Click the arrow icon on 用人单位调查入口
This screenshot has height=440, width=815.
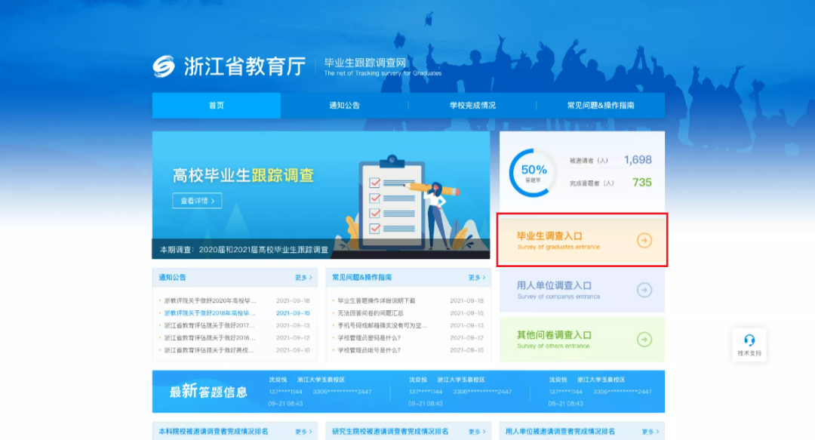pyautogui.click(x=644, y=291)
